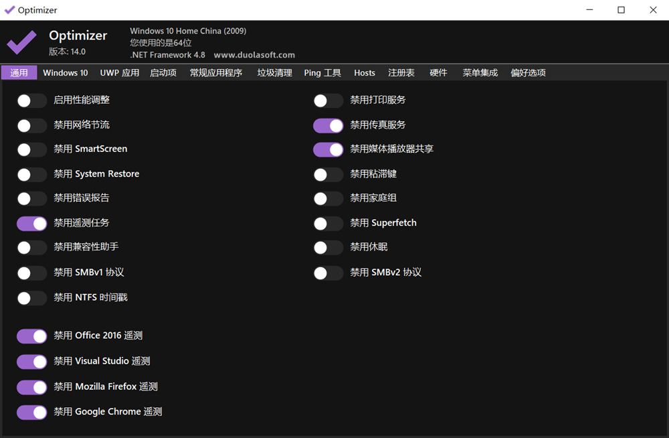The image size is (669, 438).
Task: Open the 硬件 tab
Action: pyautogui.click(x=438, y=72)
